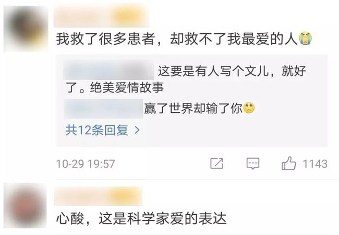Click second reply's blurred username before 赢了世界

click(x=103, y=109)
